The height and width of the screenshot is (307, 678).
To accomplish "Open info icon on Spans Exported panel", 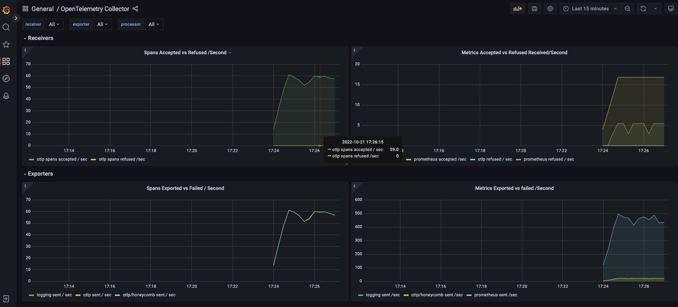I will pyautogui.click(x=25, y=186).
